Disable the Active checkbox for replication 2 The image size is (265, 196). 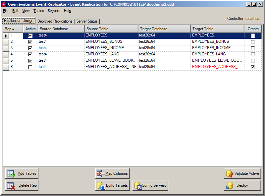(30, 41)
